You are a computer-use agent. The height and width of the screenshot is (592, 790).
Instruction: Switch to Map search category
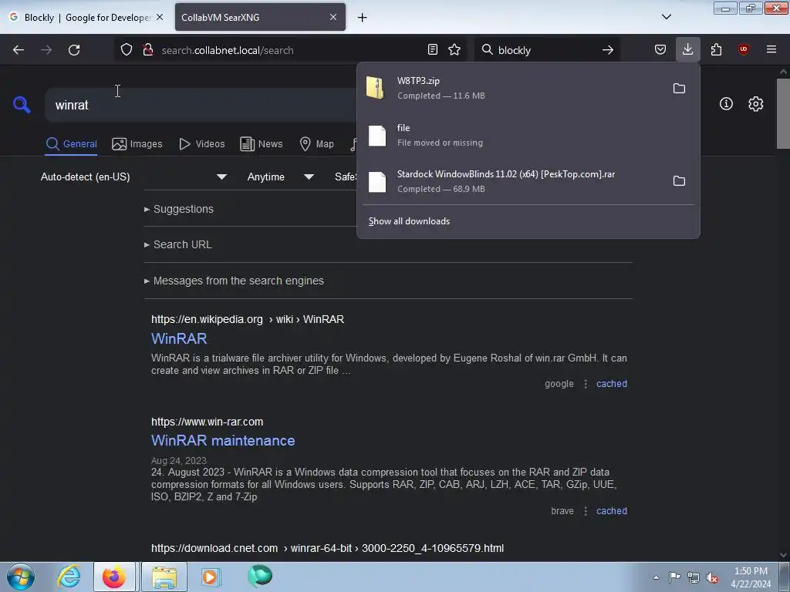click(317, 144)
